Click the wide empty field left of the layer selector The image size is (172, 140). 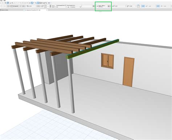click(x=87, y=6)
